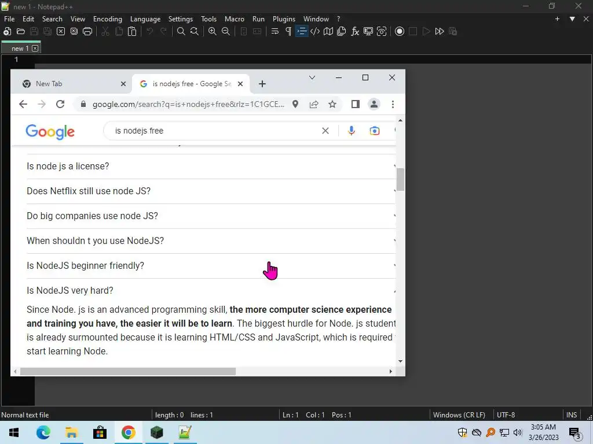
Task: Expand 'Is NodeJS beginner friendly?' question
Action: pyautogui.click(x=211, y=266)
